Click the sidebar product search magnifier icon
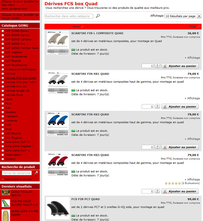The image size is (203, 221). tap(36, 173)
